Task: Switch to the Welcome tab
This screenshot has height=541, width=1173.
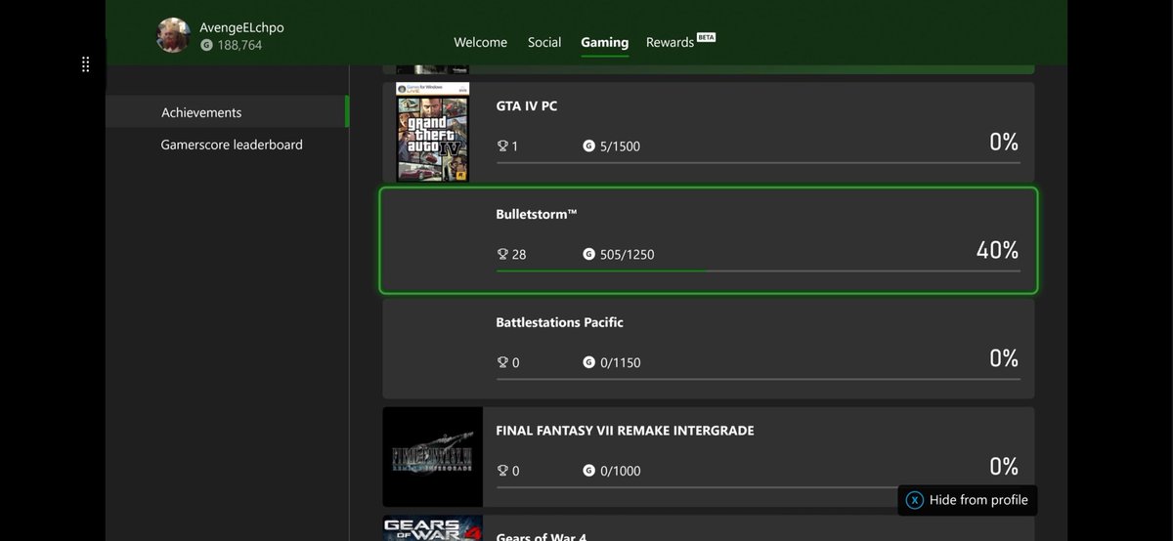Action: pyautogui.click(x=480, y=42)
